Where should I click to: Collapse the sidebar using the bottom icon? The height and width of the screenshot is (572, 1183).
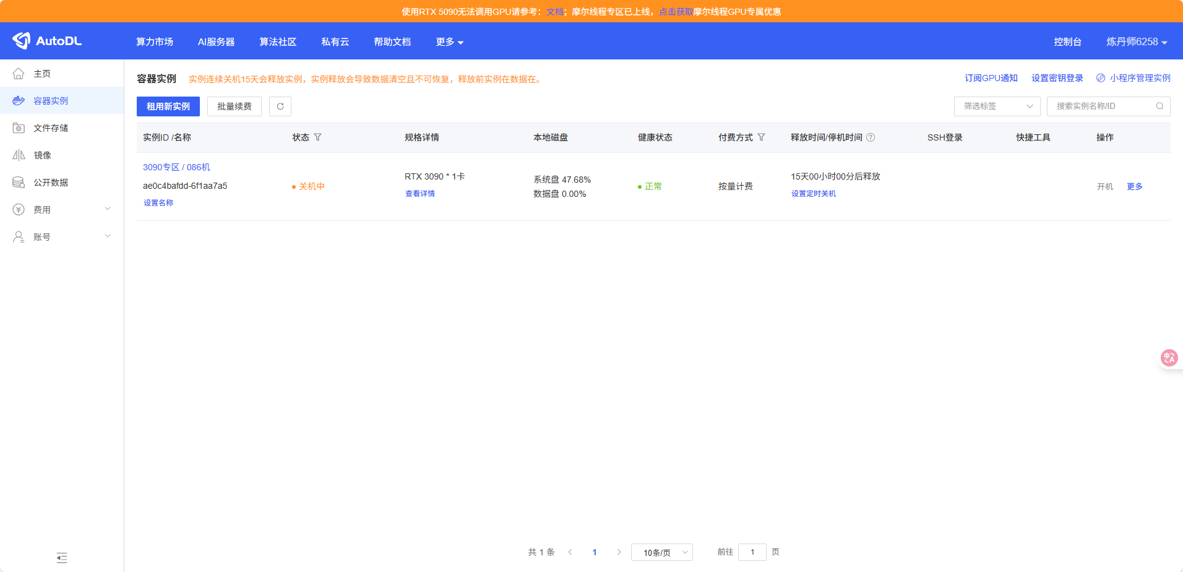click(62, 558)
